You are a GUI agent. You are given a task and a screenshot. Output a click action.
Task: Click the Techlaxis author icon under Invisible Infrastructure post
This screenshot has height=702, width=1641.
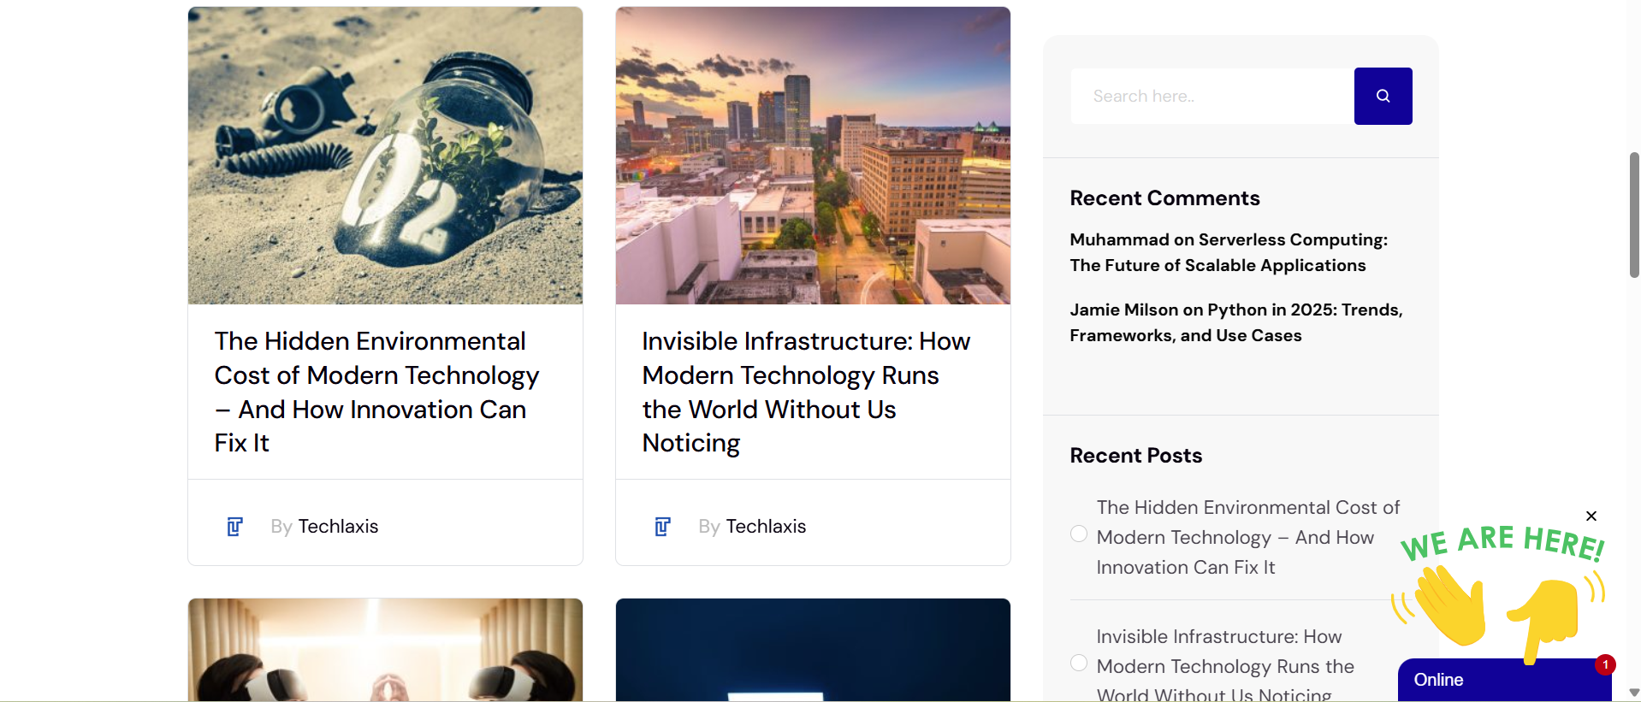click(x=662, y=527)
